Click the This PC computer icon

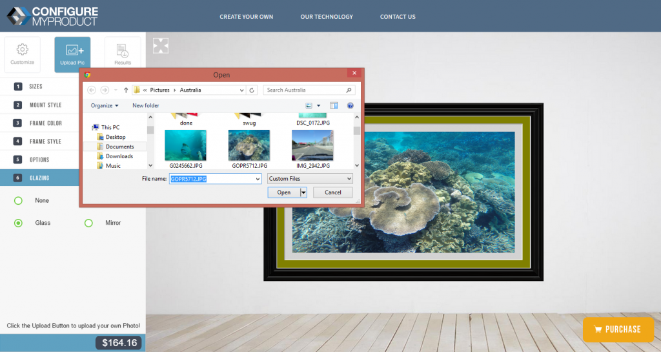pyautogui.click(x=96, y=127)
